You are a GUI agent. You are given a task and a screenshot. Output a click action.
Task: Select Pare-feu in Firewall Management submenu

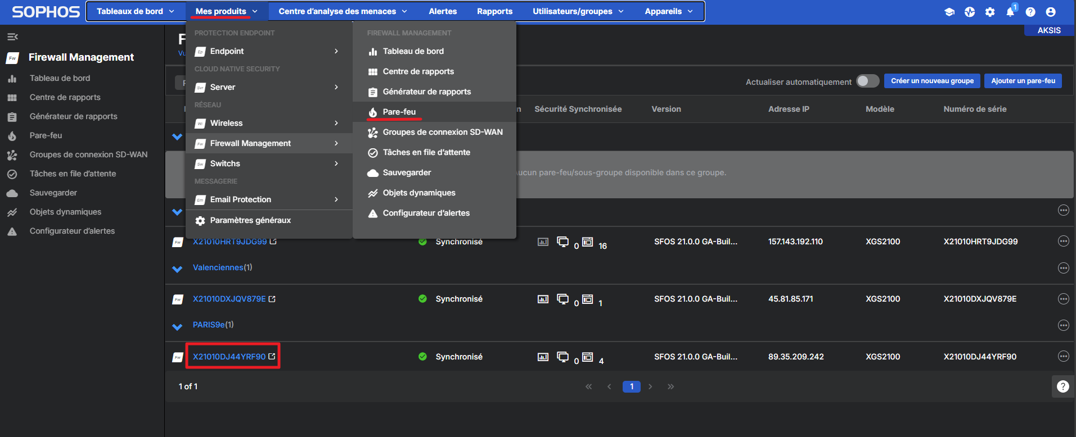[434, 112]
